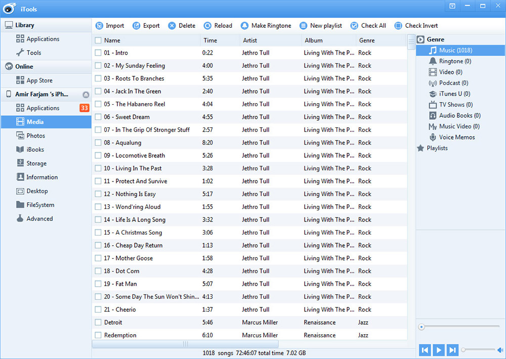Sort songs by the Artist column header
Screen dimensions: 506x359
[x=250, y=40]
